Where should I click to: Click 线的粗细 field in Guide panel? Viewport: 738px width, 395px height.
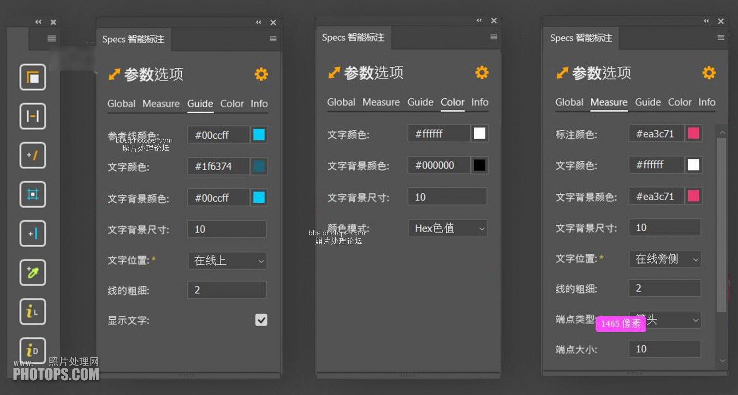click(227, 290)
